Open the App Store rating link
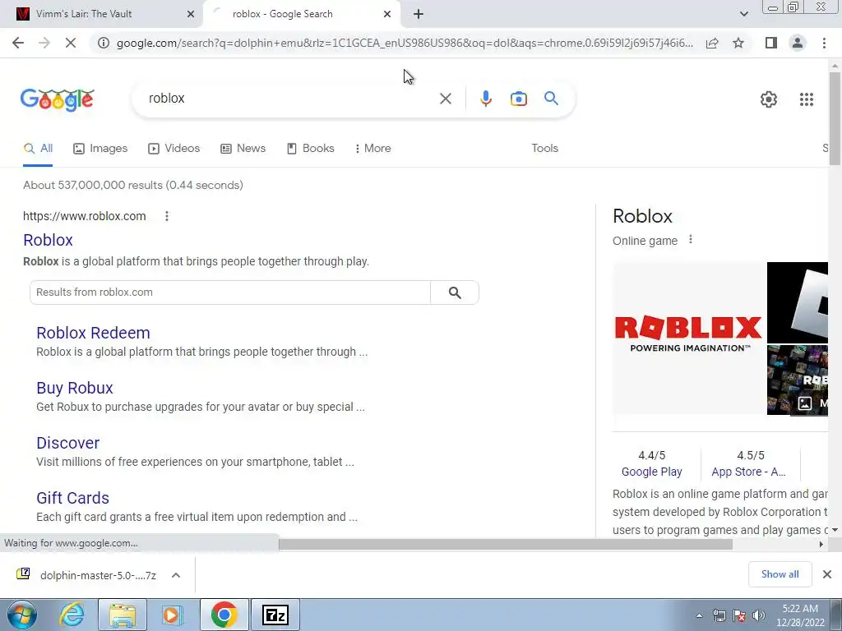Image resolution: width=842 pixels, height=631 pixels. coord(748,472)
